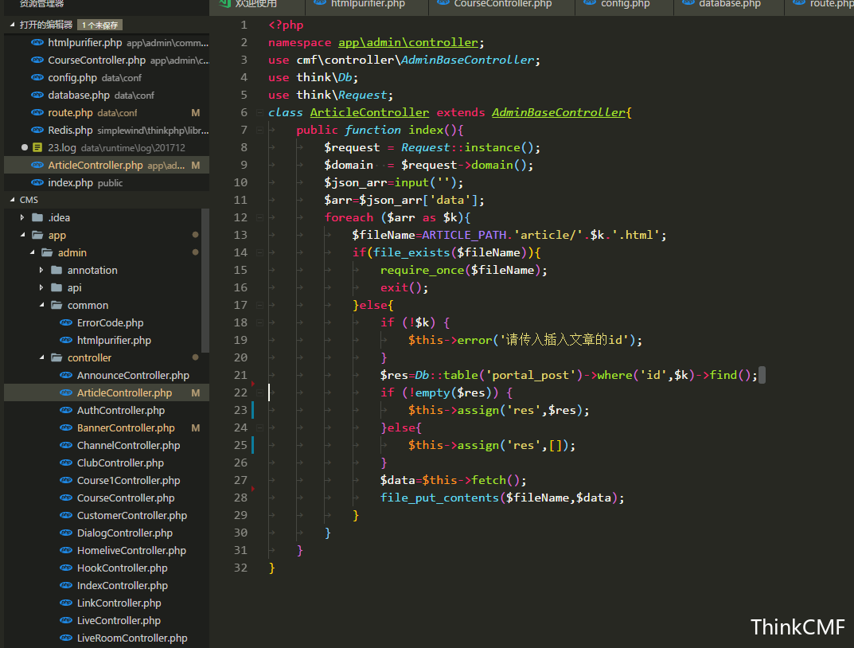Image resolution: width=854 pixels, height=648 pixels.
Task: Click the .idea folder icon
Action: 37,217
